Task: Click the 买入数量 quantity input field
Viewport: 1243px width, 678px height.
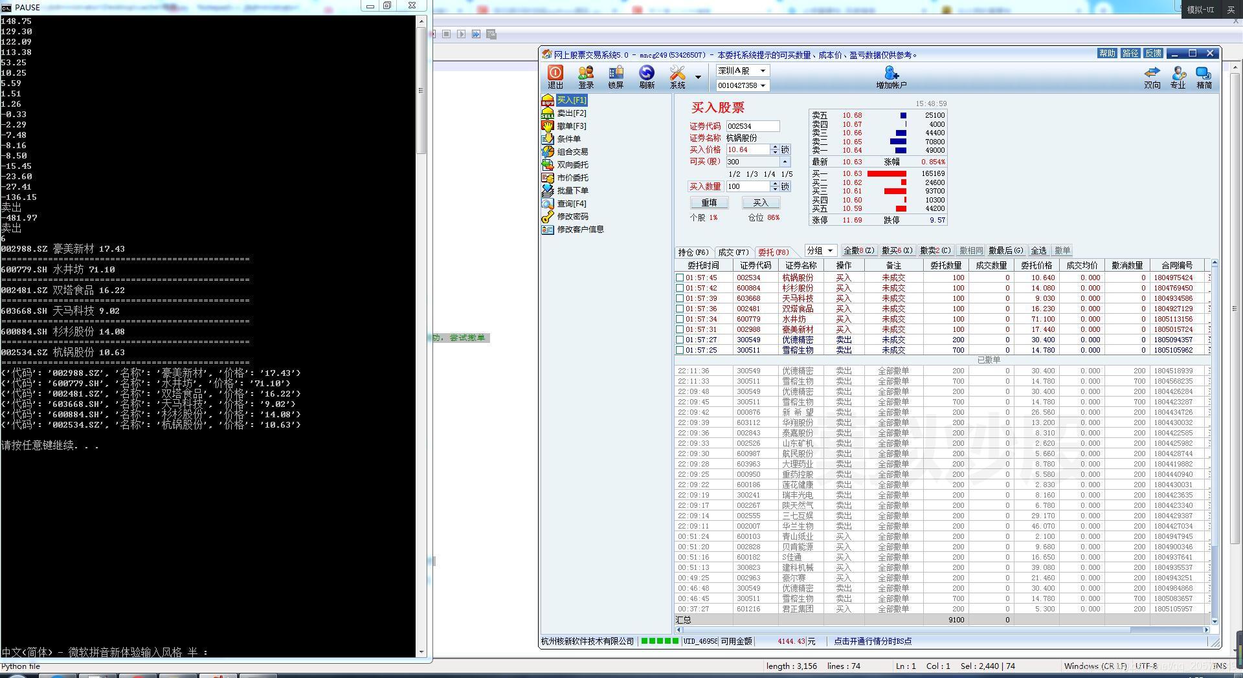Action: [748, 186]
